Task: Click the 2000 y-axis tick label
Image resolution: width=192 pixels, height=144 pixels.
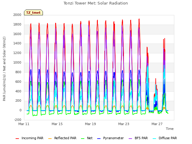Action: tap(17, 15)
